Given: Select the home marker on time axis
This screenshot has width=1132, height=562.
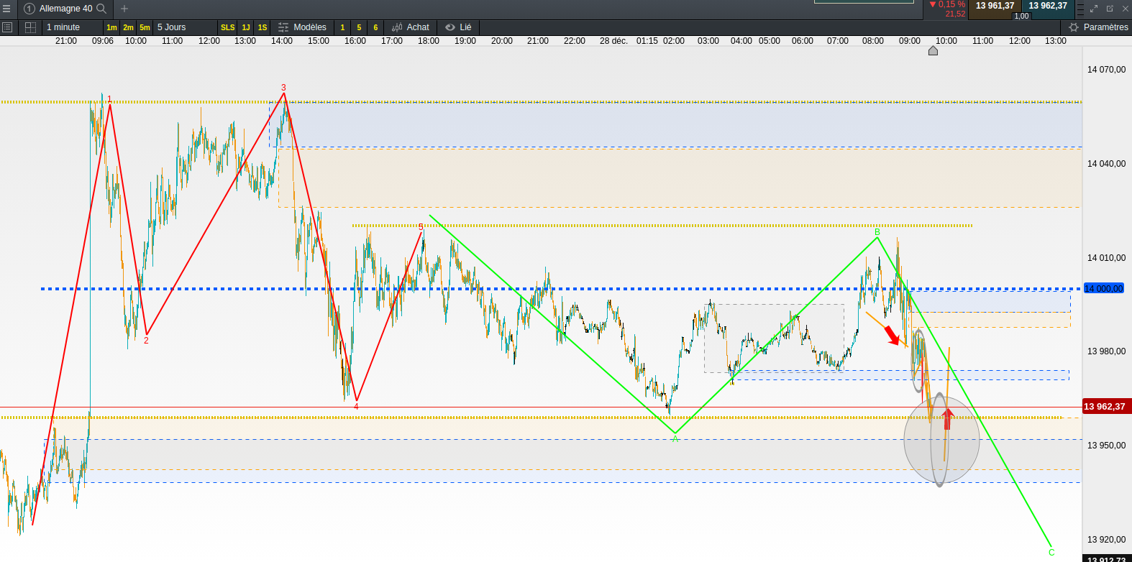Looking at the screenshot, I should pos(933,50).
